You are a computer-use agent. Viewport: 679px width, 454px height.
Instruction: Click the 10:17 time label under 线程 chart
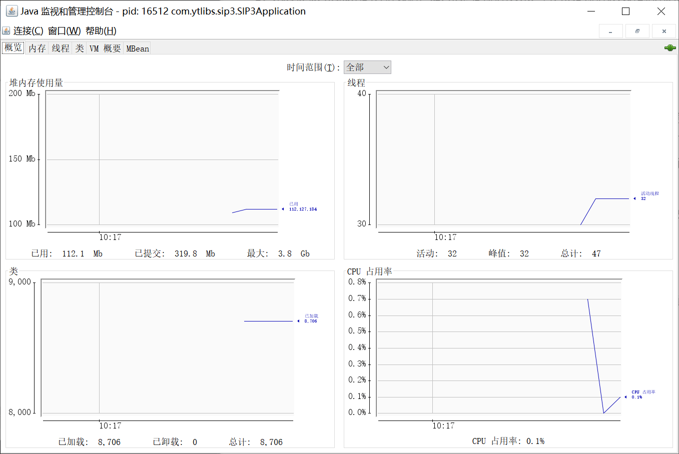coord(445,237)
